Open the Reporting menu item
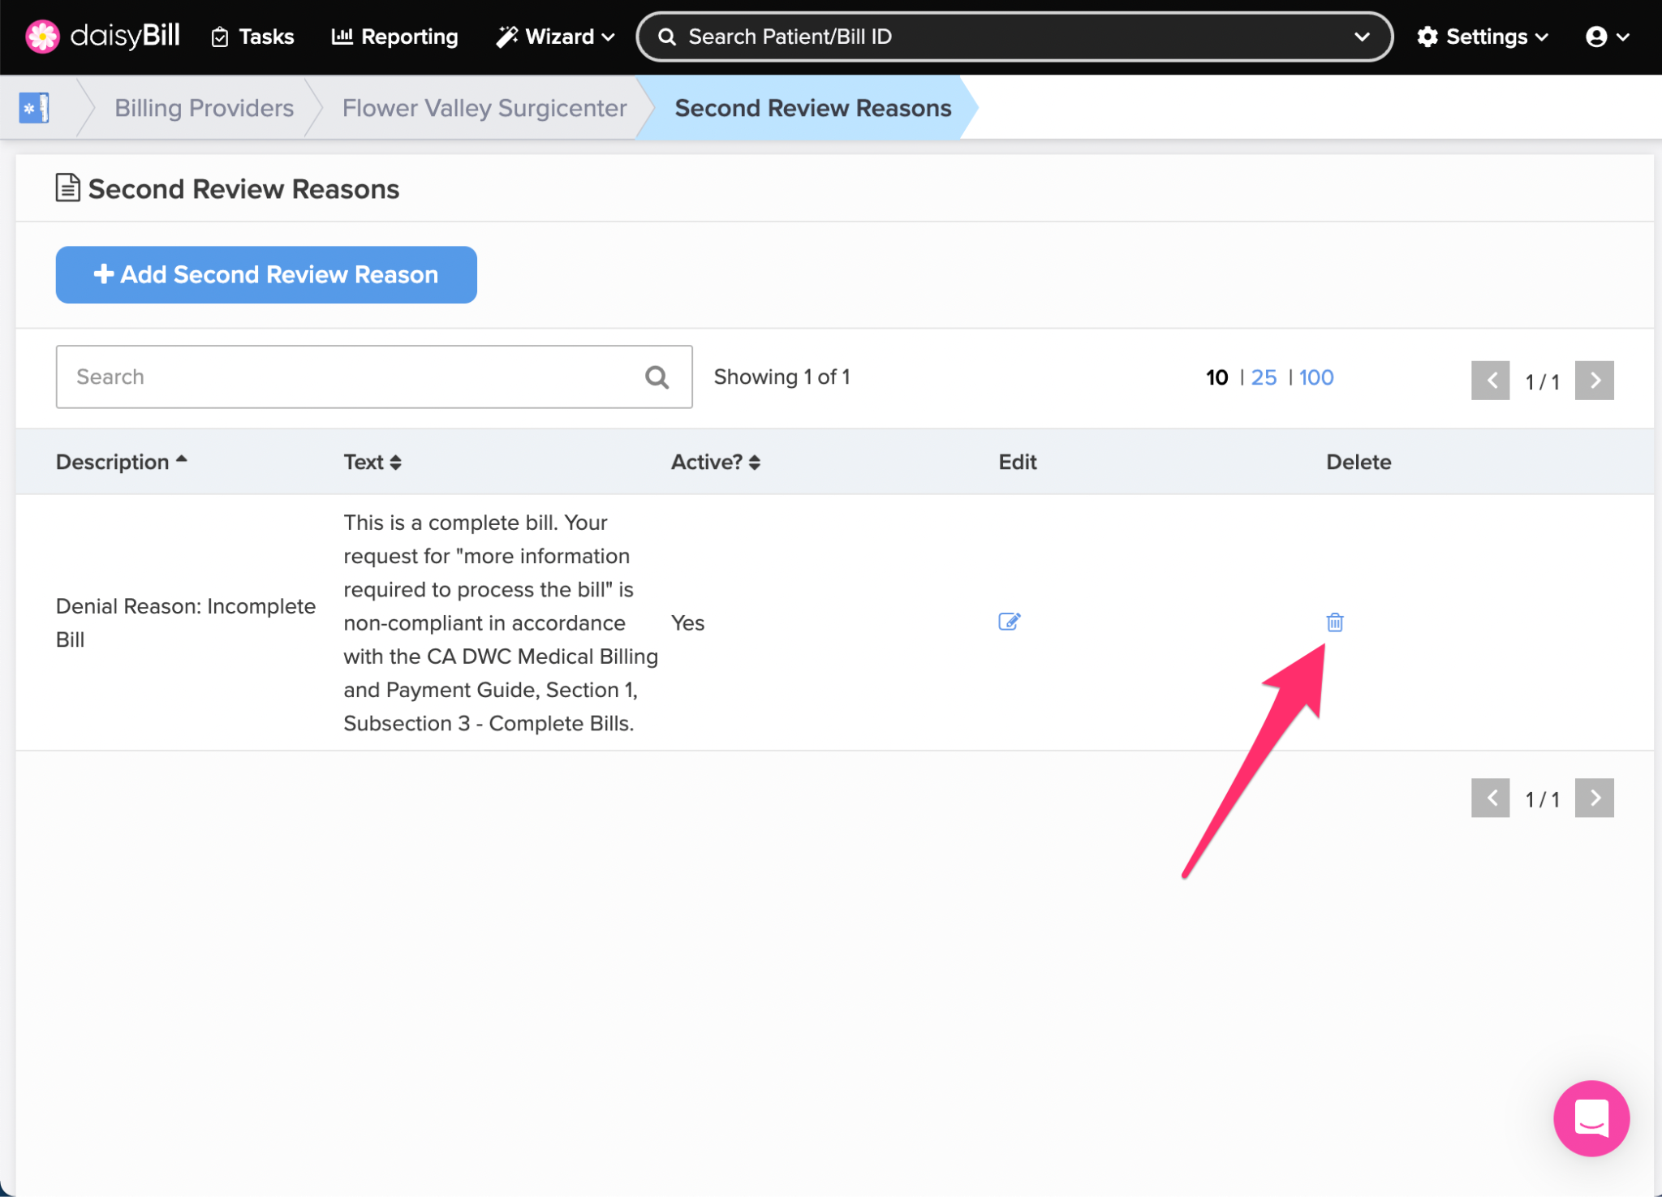This screenshot has height=1197, width=1662. 395,37
